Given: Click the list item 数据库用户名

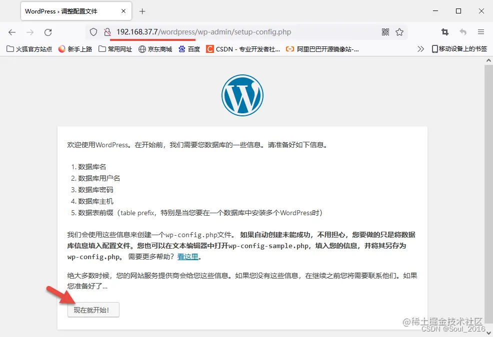Looking at the screenshot, I should (99, 178).
